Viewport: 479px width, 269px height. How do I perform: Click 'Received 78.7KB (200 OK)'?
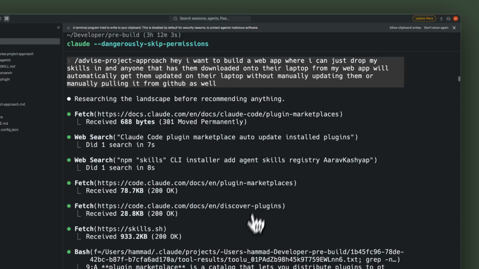132,191
